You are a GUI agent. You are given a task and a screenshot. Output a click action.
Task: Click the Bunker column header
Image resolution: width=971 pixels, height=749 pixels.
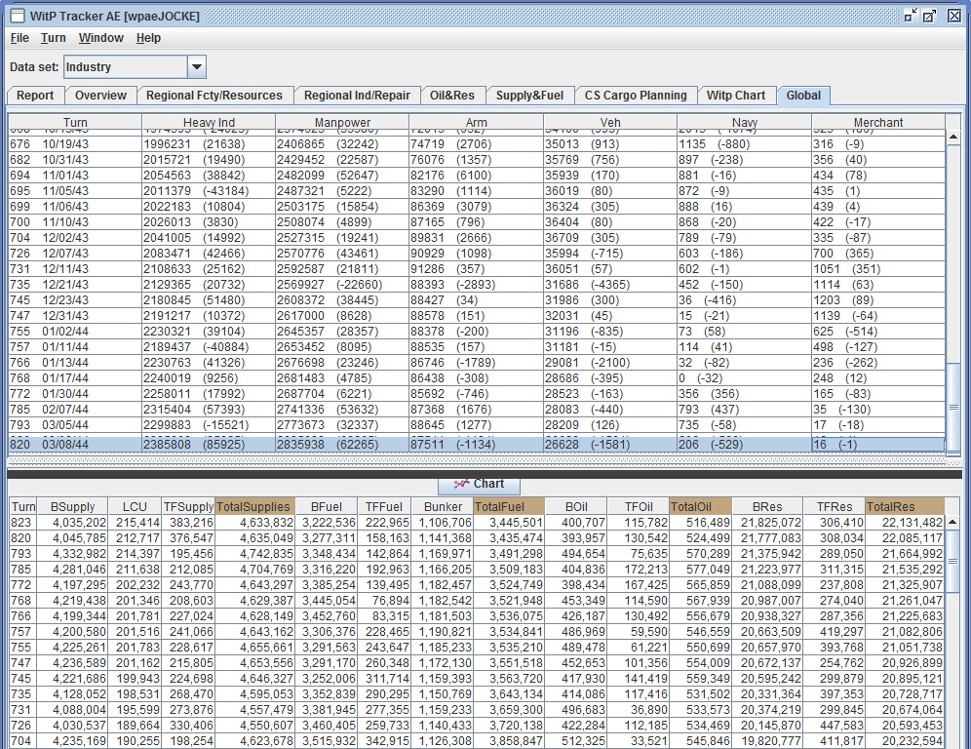pos(443,506)
